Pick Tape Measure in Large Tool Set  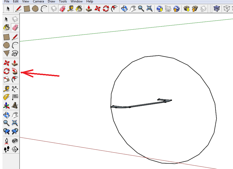pos(7,89)
